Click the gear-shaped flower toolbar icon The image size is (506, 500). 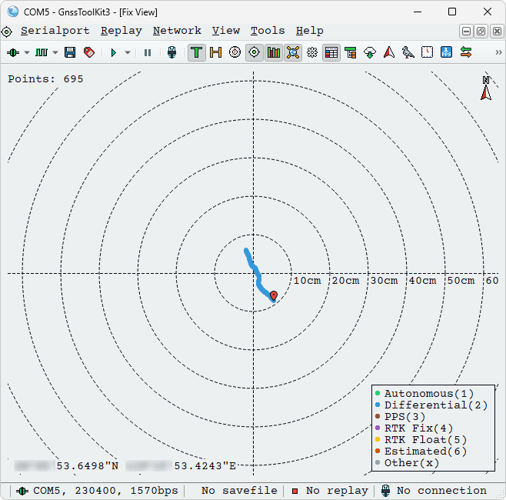point(312,52)
